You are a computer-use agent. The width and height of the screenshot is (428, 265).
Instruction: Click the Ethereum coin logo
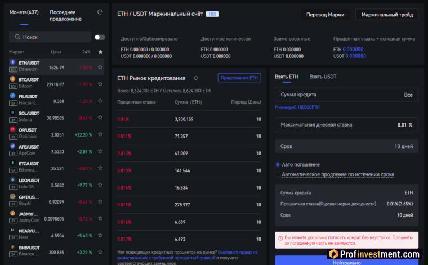click(12, 62)
